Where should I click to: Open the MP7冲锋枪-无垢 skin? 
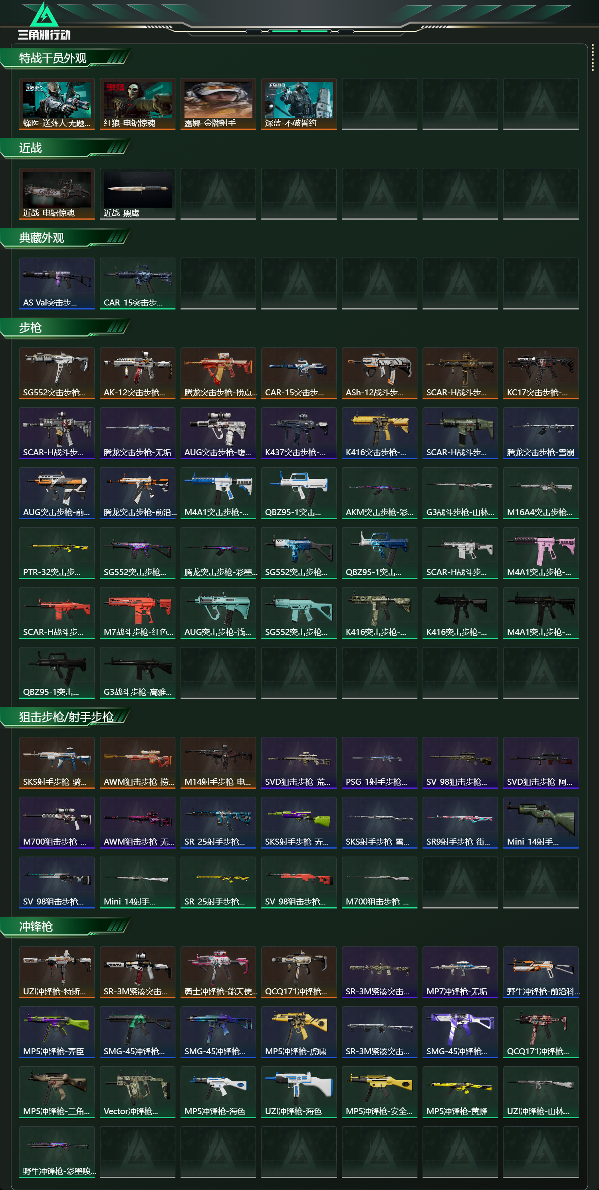point(460,972)
